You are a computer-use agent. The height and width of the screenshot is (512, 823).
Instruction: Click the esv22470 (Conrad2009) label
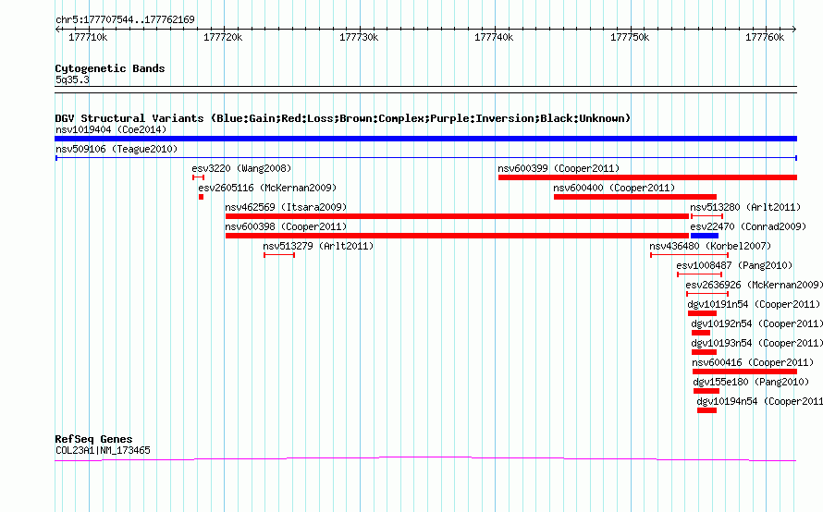click(748, 226)
